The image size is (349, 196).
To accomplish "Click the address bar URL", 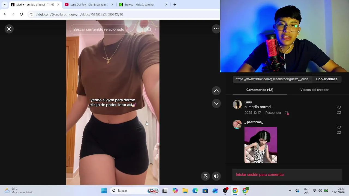I will pos(79,14).
